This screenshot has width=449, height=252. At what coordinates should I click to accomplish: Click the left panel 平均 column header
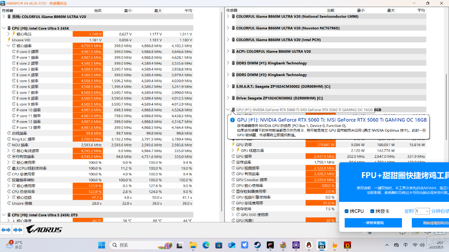[178, 11]
